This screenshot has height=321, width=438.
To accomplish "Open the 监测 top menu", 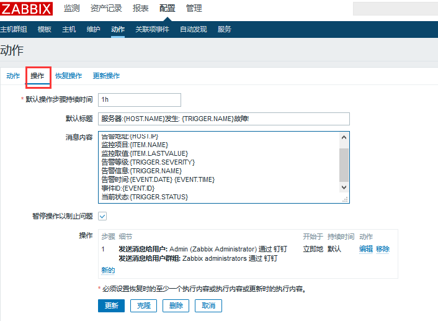I will [72, 9].
